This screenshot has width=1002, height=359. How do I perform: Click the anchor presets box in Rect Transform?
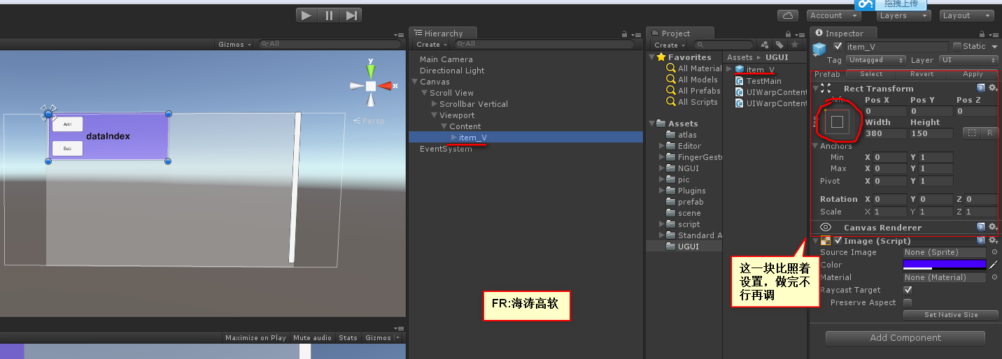click(837, 122)
